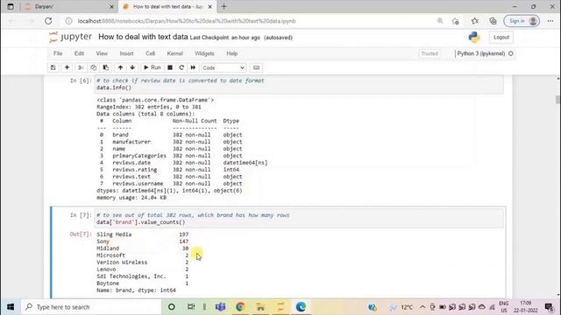561x315 pixels.
Task: Close the How to deal with text data tab
Action: point(210,6)
